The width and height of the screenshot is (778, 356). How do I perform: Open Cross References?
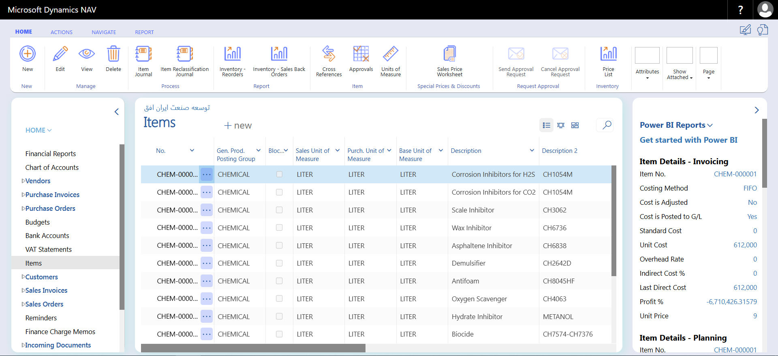pyautogui.click(x=329, y=54)
